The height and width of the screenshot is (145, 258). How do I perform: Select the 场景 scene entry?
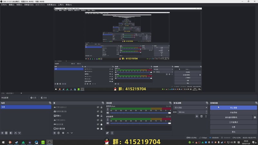(x=26, y=107)
